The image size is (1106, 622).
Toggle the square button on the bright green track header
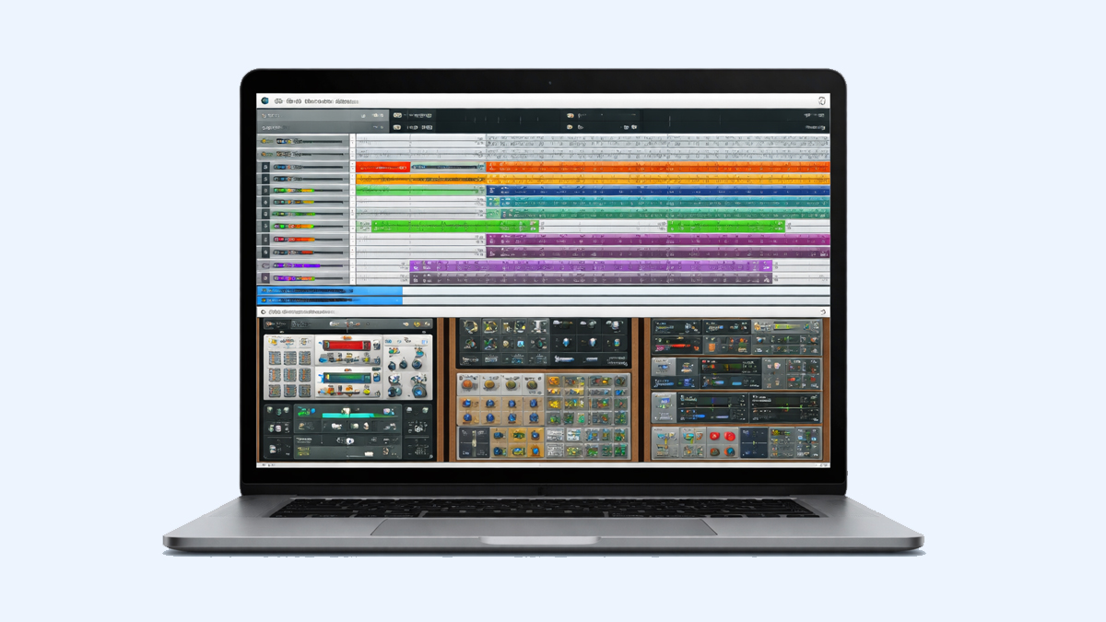pyautogui.click(x=265, y=226)
